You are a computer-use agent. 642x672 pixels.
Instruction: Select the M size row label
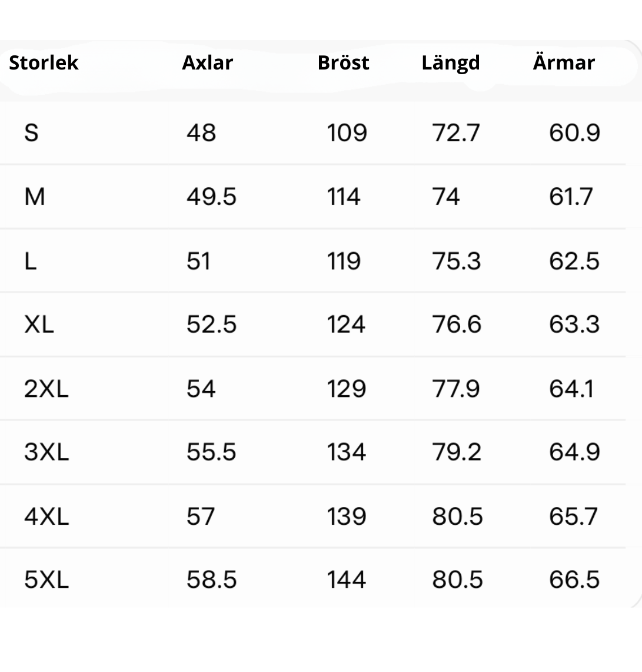35,197
